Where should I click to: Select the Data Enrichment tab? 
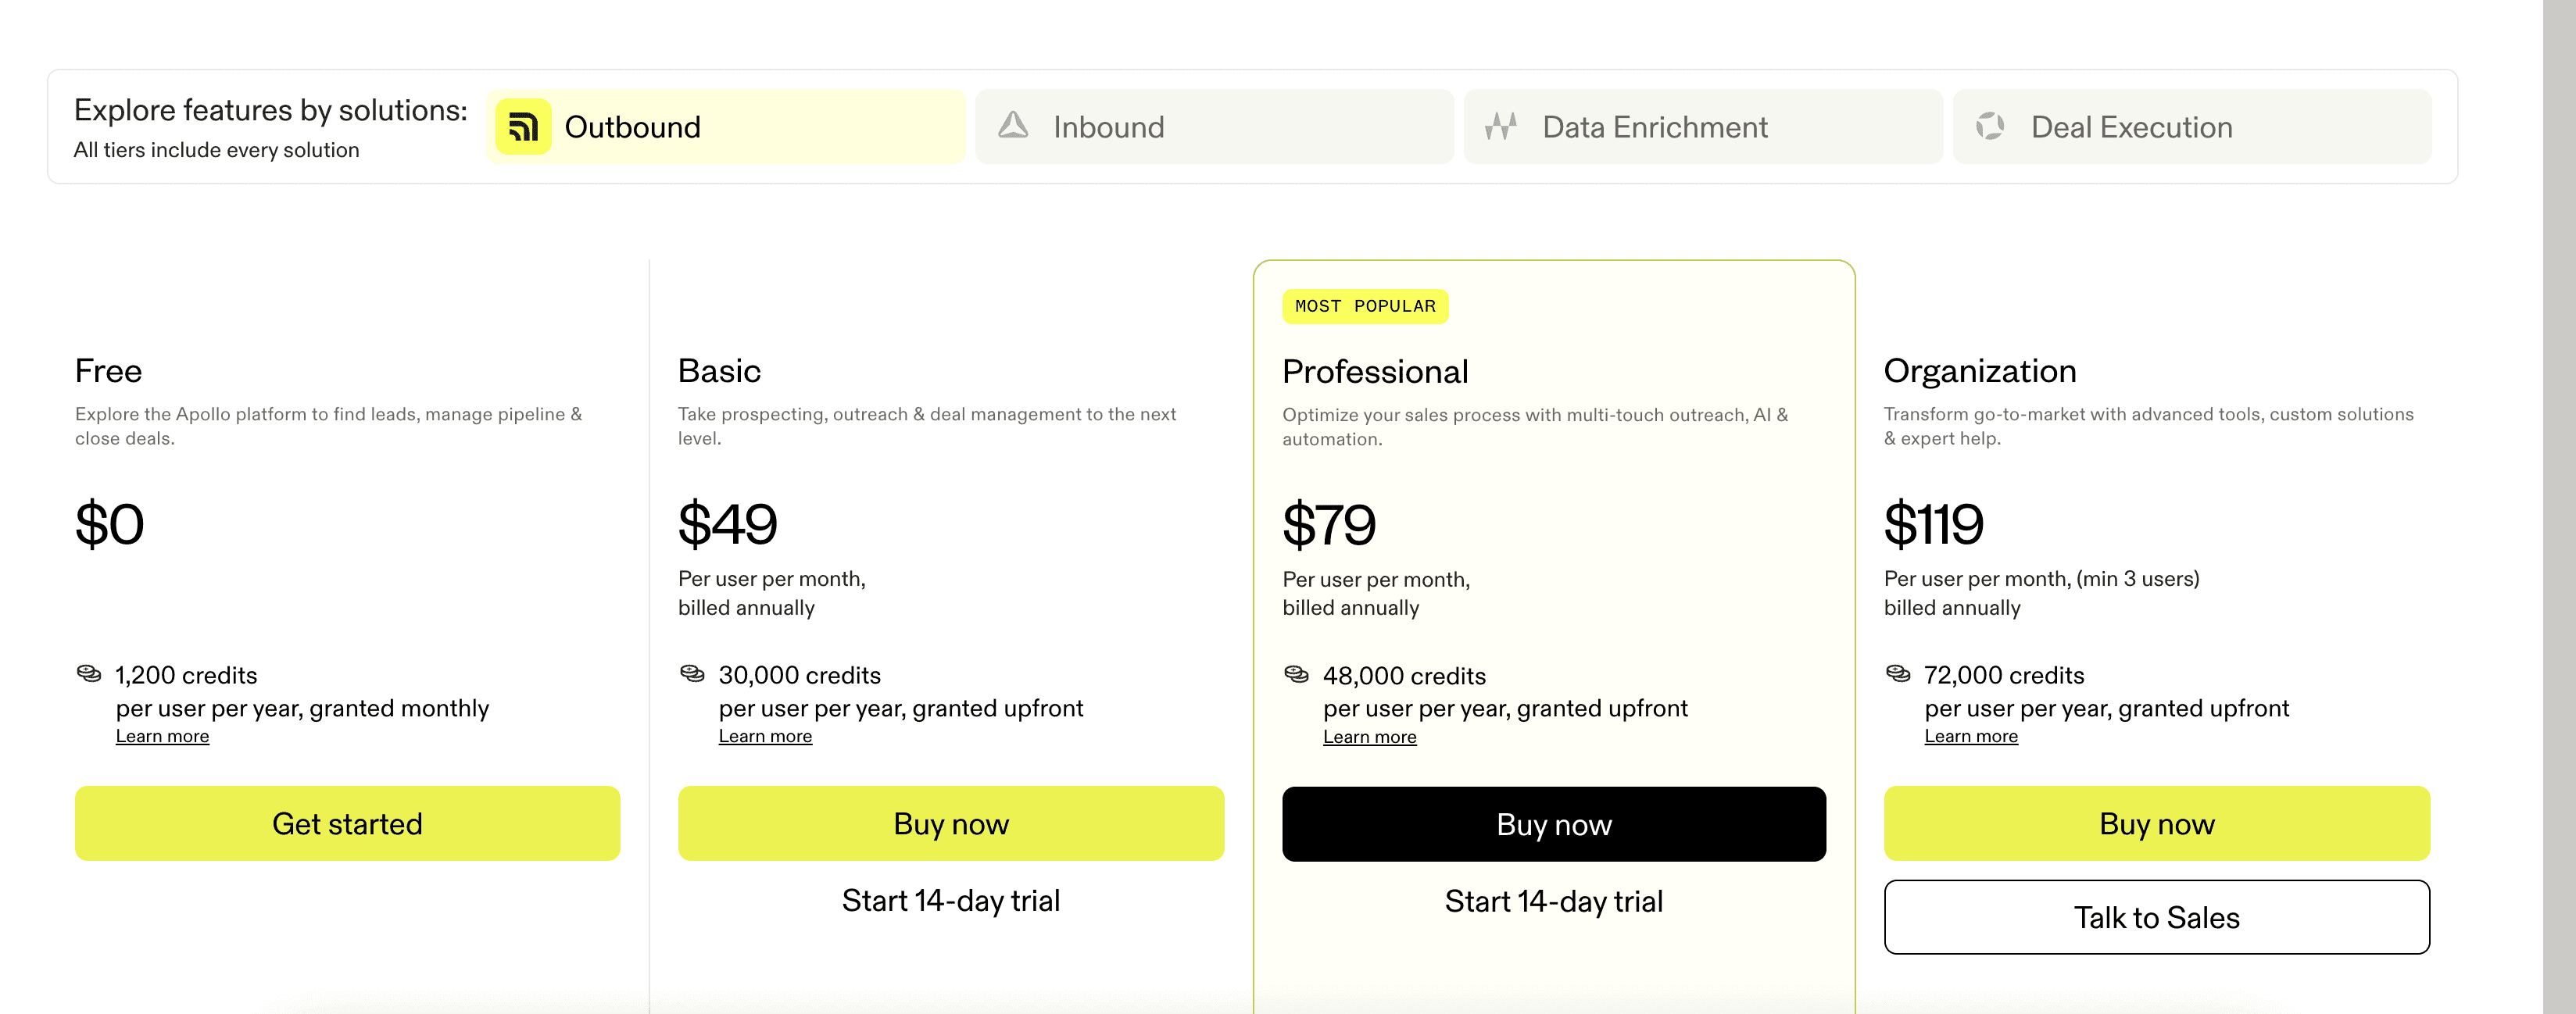(1702, 127)
